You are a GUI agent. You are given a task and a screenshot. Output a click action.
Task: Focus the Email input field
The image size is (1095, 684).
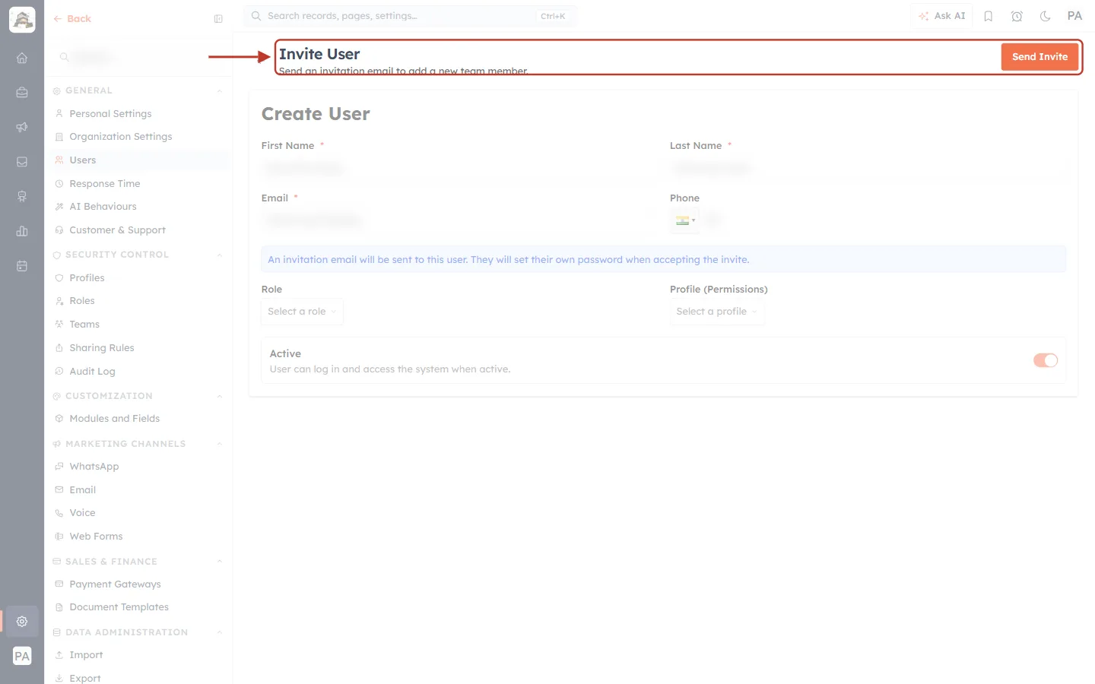coord(460,220)
